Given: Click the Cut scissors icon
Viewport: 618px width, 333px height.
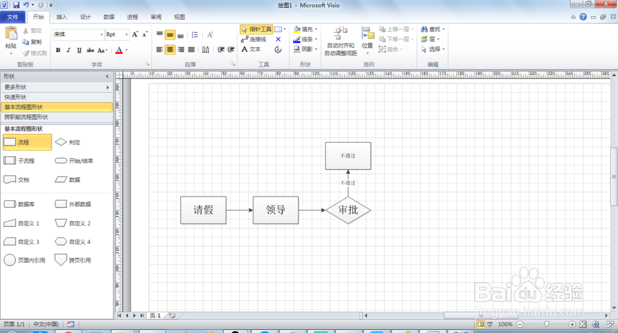Looking at the screenshot, I should click(26, 31).
